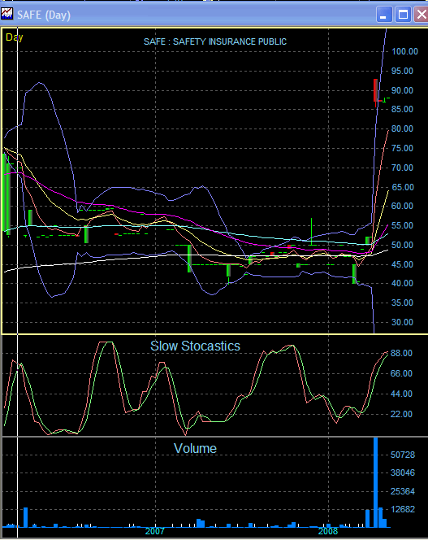
Task: Click the 50728 volume axis label
Action: click(x=403, y=455)
